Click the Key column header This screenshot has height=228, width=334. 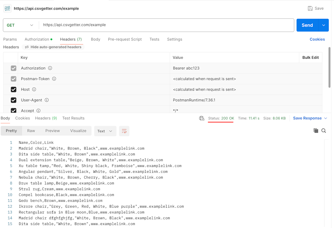click(x=24, y=57)
